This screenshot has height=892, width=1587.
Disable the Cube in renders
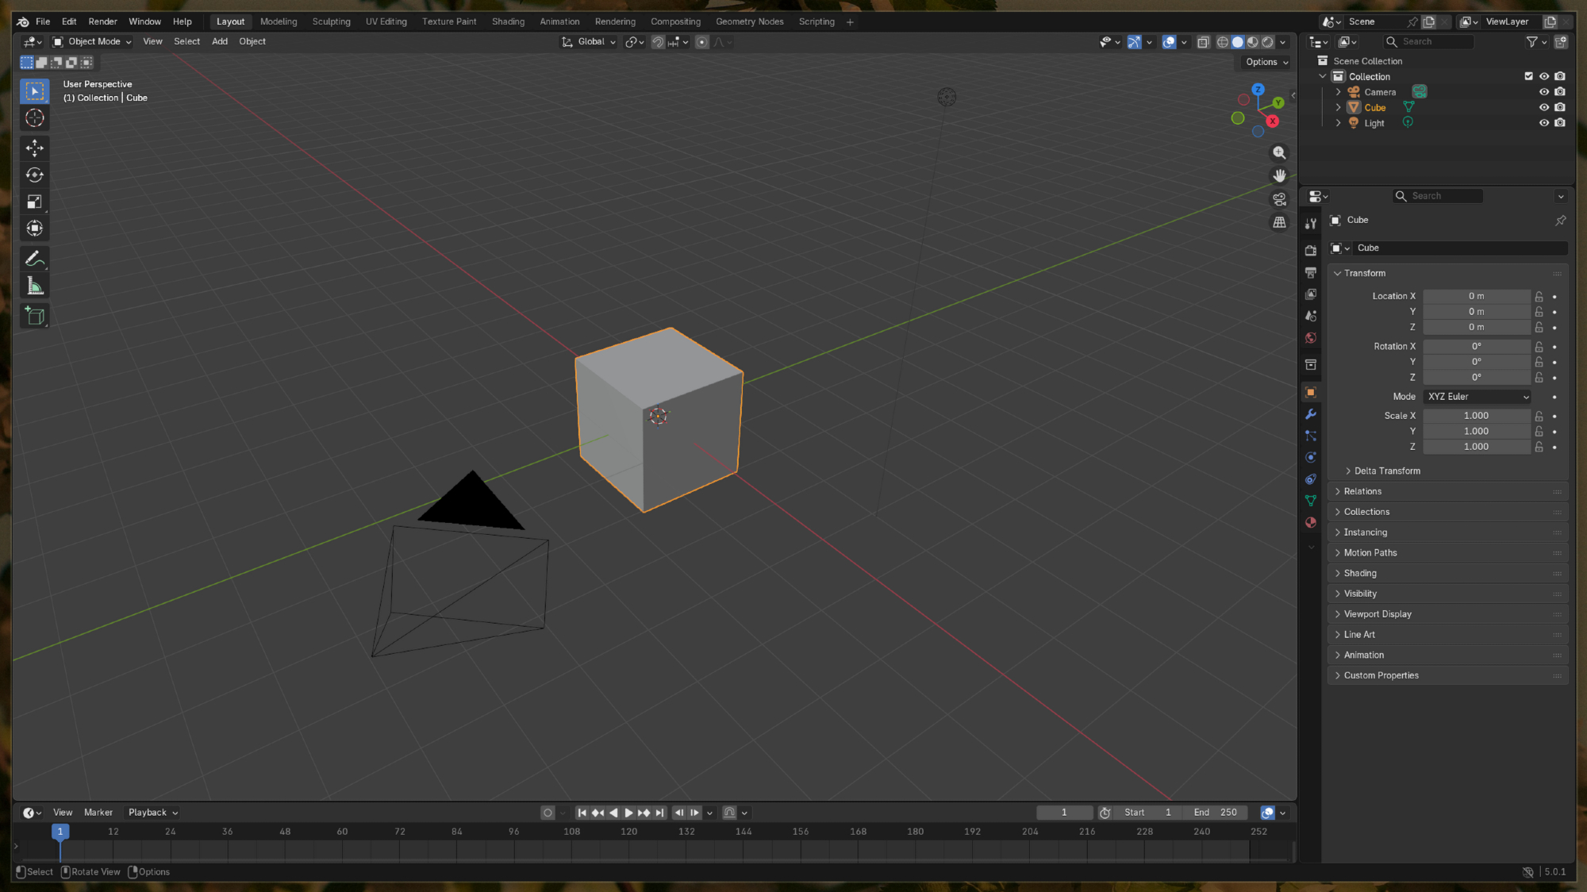click(1560, 107)
